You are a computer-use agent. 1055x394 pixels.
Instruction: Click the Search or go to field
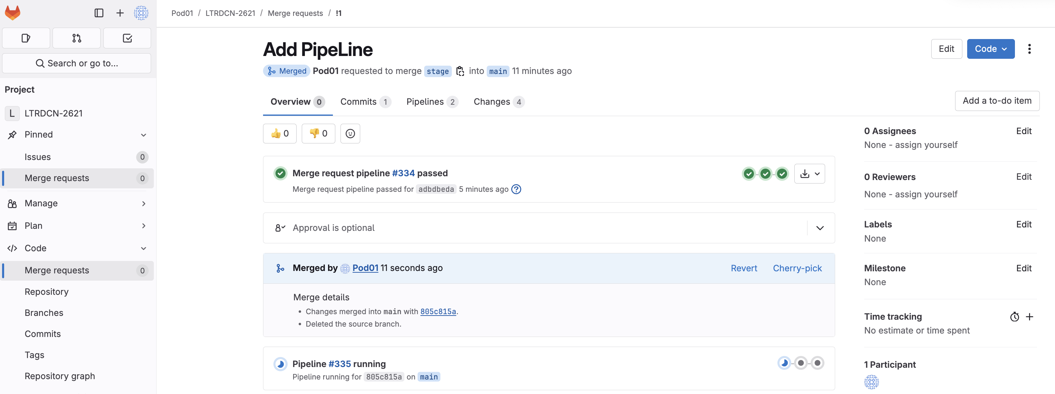pyautogui.click(x=77, y=64)
